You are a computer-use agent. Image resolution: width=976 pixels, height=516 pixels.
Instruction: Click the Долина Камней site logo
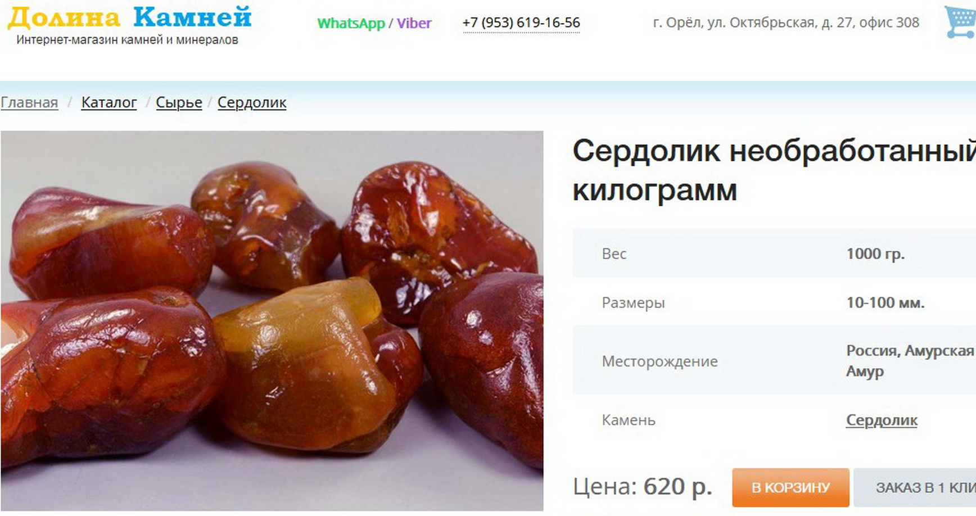click(x=129, y=17)
